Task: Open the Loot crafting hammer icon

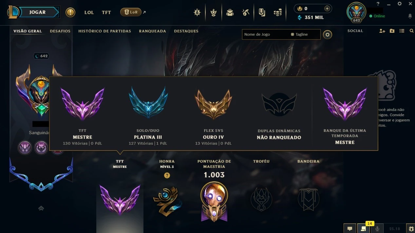Action: [246, 12]
